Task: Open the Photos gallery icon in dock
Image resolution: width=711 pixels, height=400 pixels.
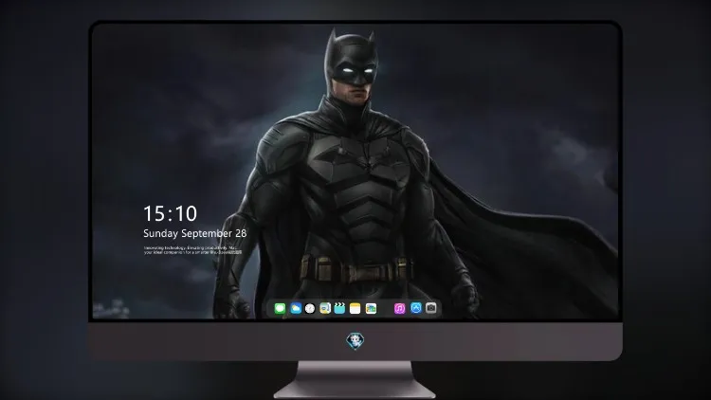Action: [371, 308]
